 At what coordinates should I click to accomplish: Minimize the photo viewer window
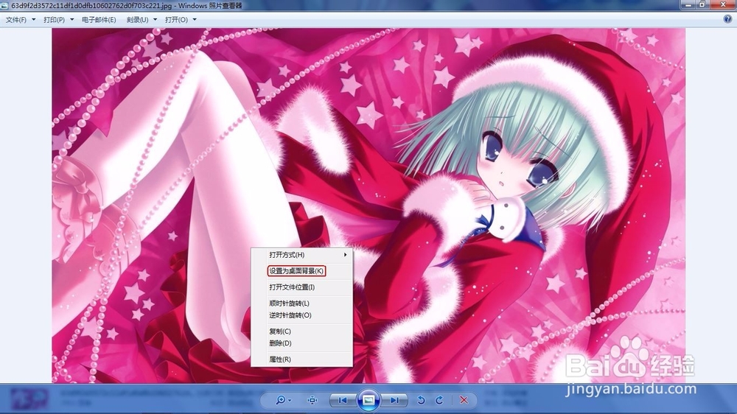[688, 4]
